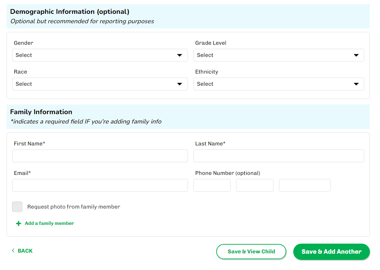The height and width of the screenshot is (270, 380).
Task: Select the Email input field
Action: coord(100,185)
